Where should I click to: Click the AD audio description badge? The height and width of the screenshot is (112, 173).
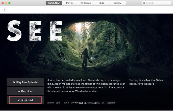[x=108, y=103]
